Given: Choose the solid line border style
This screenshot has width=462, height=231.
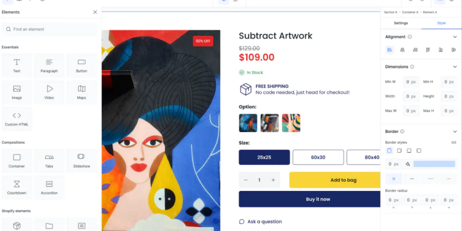Looking at the screenshot, I should pos(412,179).
